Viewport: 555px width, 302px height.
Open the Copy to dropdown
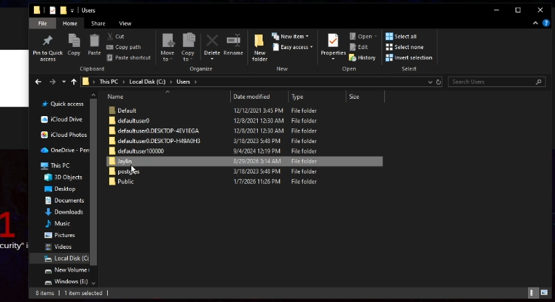pyautogui.click(x=187, y=56)
